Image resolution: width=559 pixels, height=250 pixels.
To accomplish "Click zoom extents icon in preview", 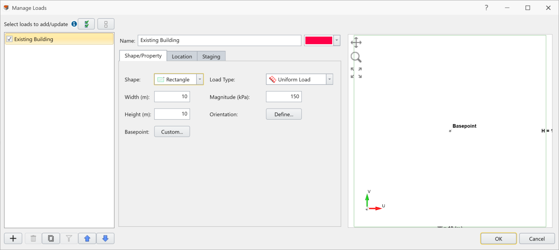I will [356, 73].
